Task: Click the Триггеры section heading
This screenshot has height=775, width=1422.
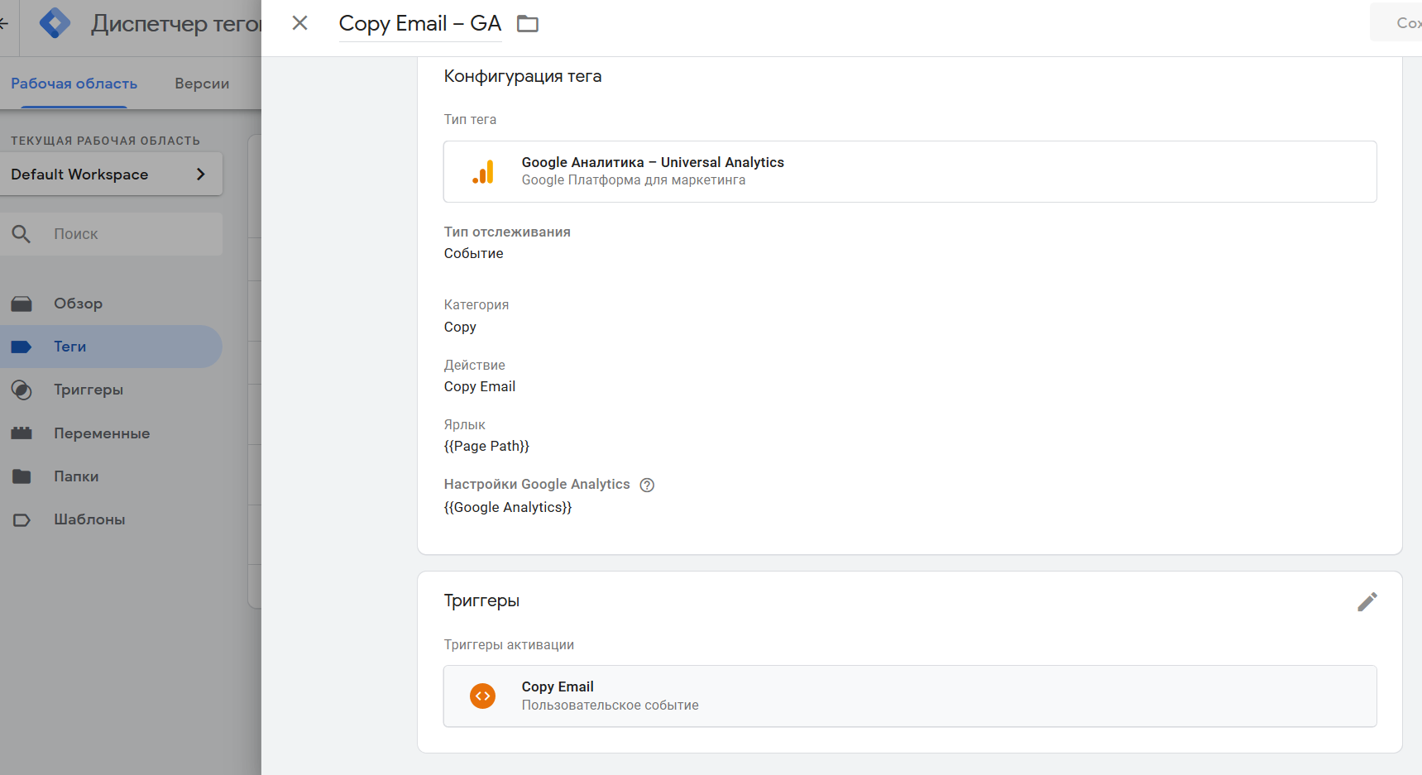Action: pyautogui.click(x=481, y=600)
